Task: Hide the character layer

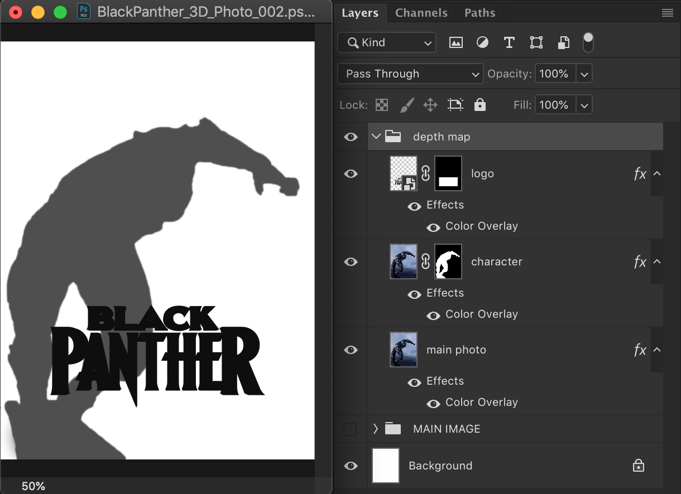Action: [351, 262]
